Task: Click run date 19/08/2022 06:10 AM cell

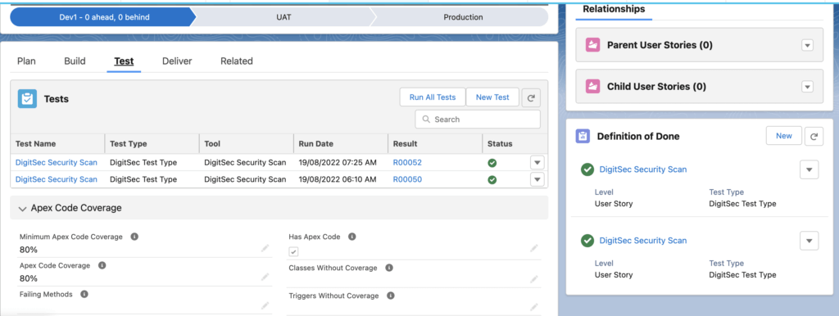Action: pos(338,179)
